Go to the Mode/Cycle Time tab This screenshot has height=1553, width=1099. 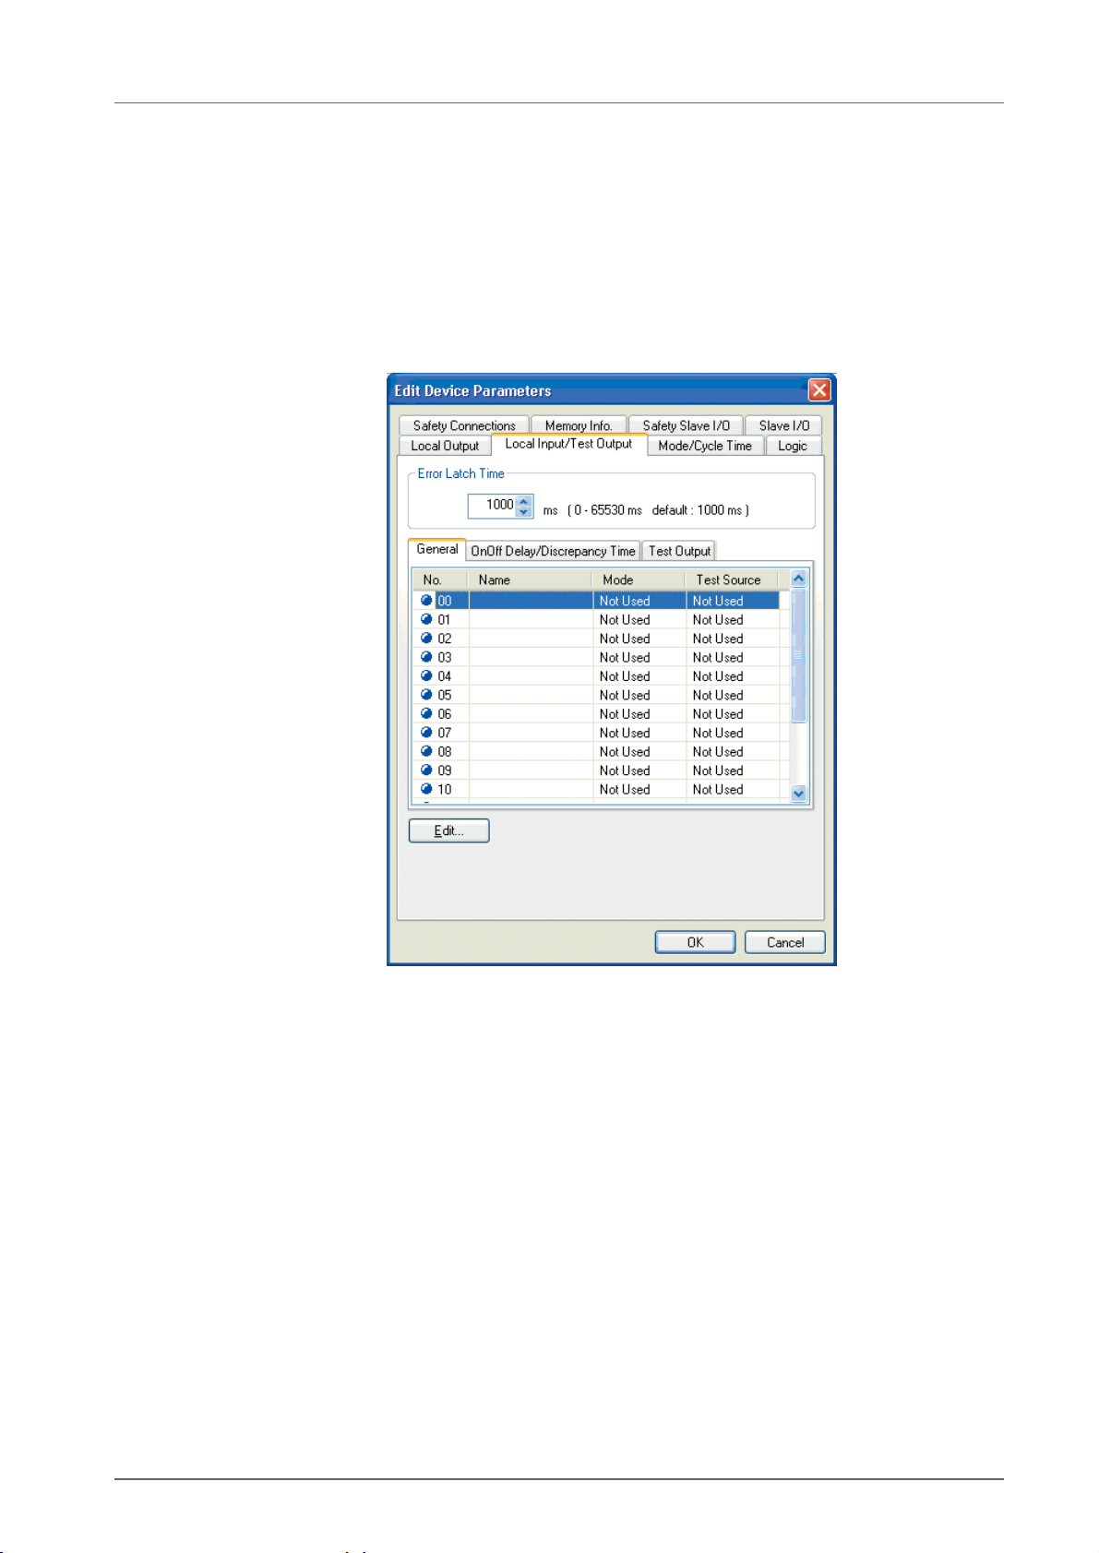705,446
